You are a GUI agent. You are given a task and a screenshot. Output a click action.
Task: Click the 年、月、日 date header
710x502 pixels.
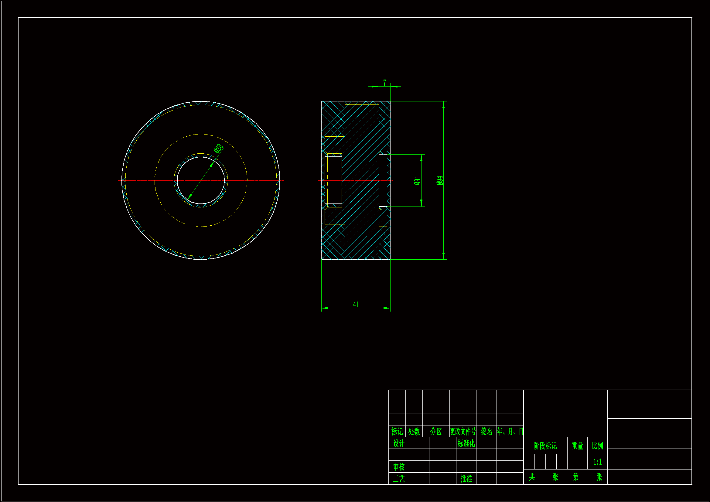click(x=510, y=431)
